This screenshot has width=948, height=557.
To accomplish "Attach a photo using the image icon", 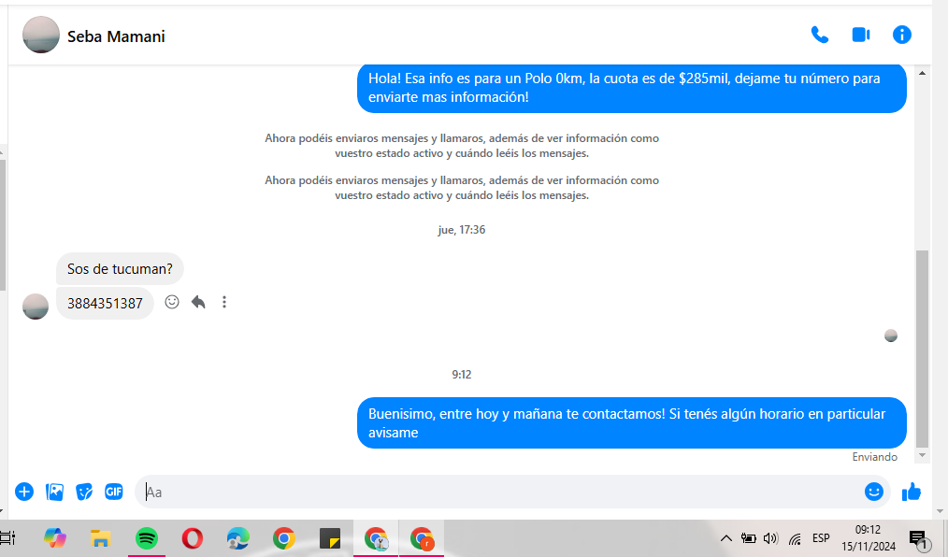I will tap(54, 492).
